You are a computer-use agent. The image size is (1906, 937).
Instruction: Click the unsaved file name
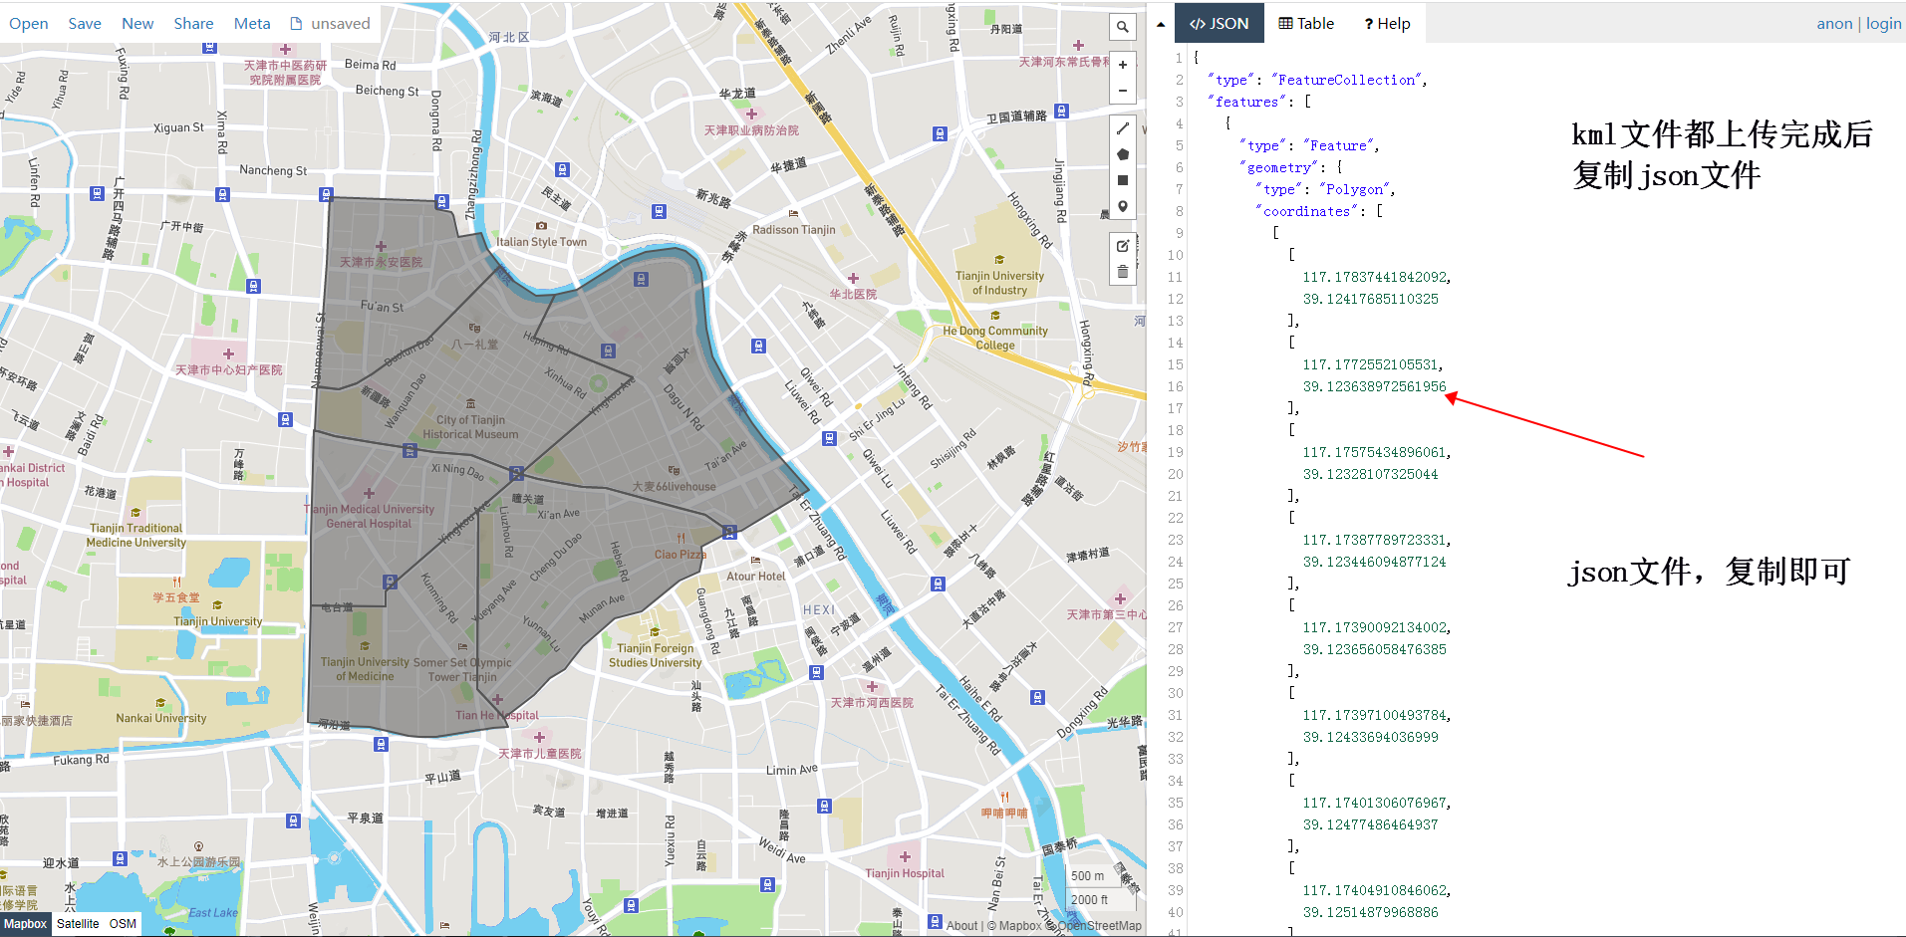point(330,24)
